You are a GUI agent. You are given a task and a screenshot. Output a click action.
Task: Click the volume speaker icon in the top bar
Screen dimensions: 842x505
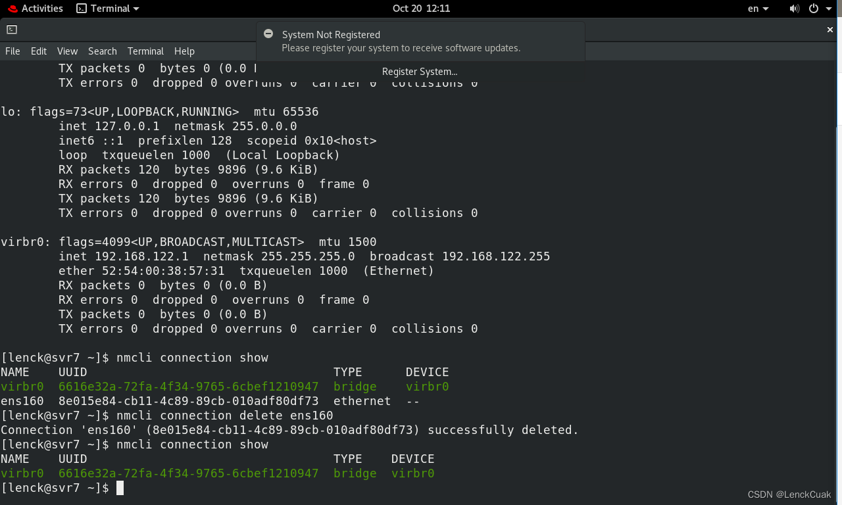coord(794,9)
